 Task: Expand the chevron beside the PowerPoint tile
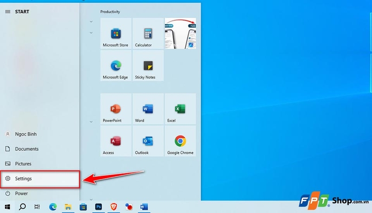coord(91,122)
